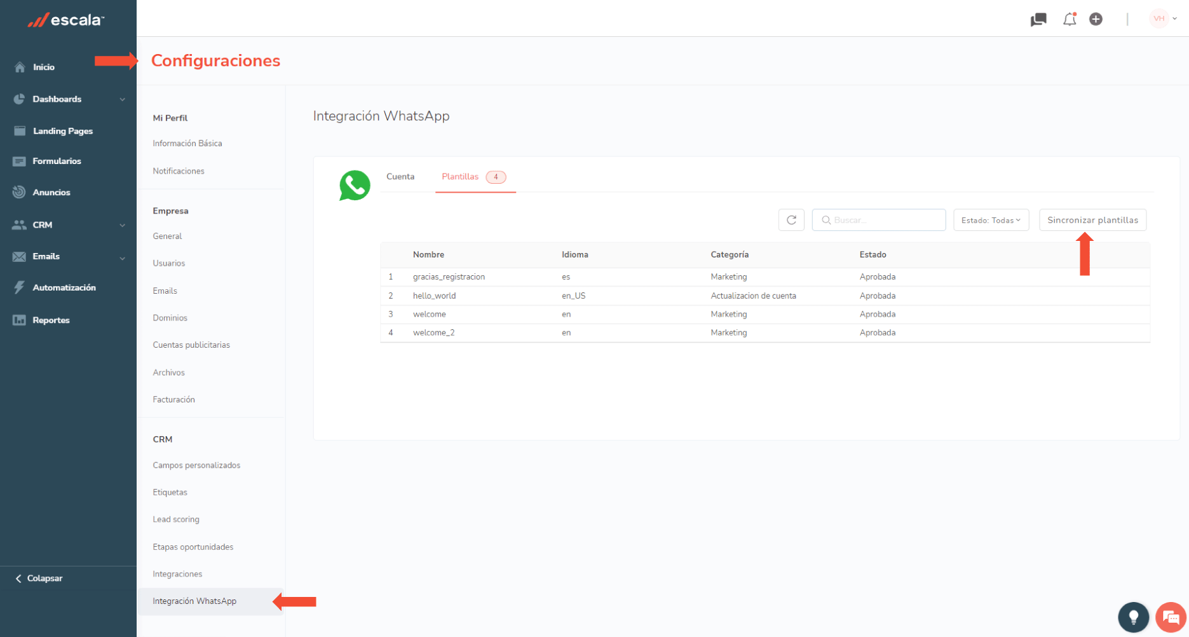The image size is (1189, 637).
Task: Open Archivos settings
Action: pyautogui.click(x=169, y=373)
